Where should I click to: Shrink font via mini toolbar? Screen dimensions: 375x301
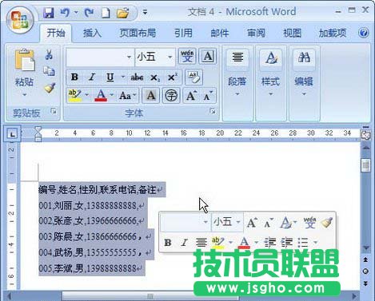268,222
